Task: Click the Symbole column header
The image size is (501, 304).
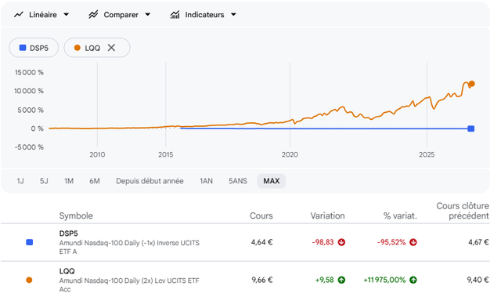Action: tap(76, 215)
